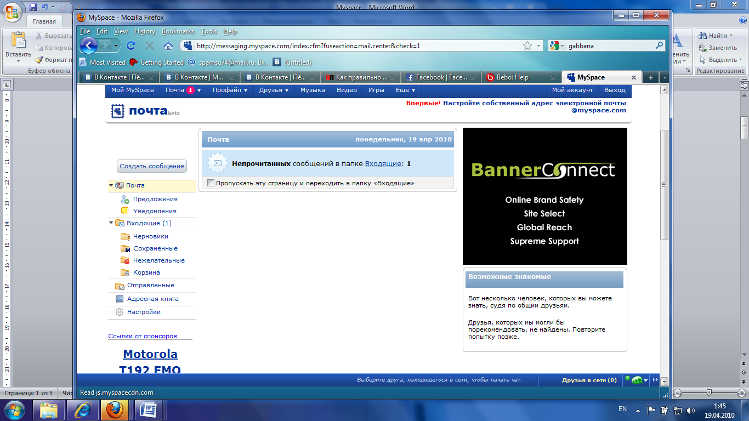Click the Музыка navigation item
Screen dimensions: 749x421
[x=313, y=90]
